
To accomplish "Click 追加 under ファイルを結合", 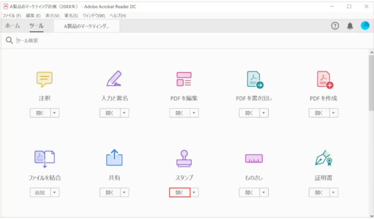I will 40,193.
